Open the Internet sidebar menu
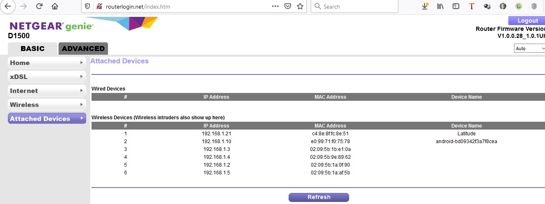Screen dimensions: 545x204 click(47, 90)
